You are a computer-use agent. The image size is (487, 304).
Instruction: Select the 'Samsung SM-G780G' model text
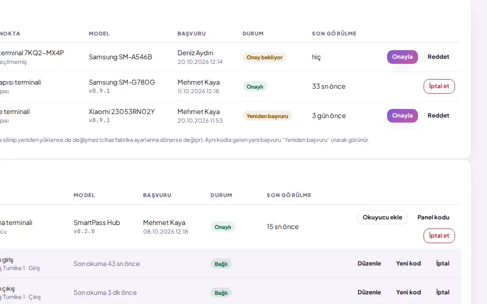click(x=122, y=82)
